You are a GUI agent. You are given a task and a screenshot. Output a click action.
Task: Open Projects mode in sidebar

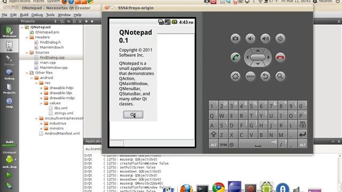coord(9,89)
